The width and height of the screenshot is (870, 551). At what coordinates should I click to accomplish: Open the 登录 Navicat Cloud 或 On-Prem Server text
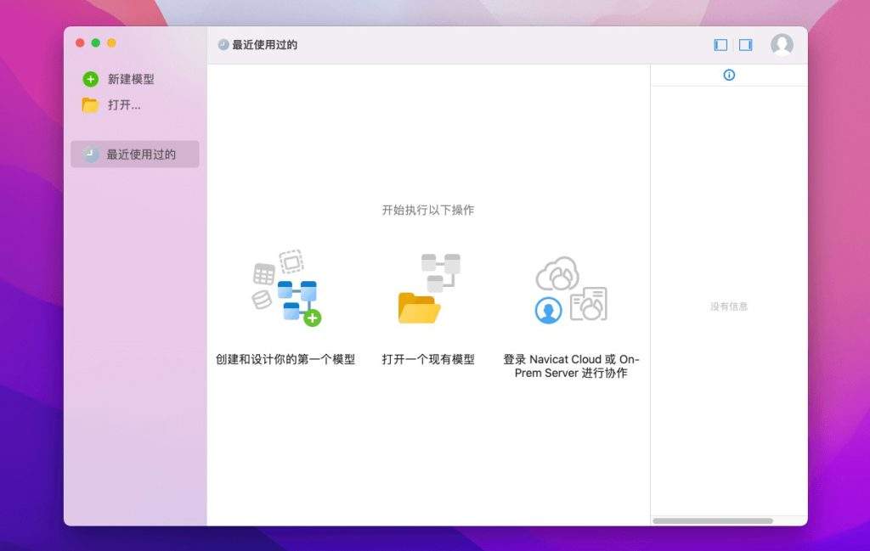point(571,366)
